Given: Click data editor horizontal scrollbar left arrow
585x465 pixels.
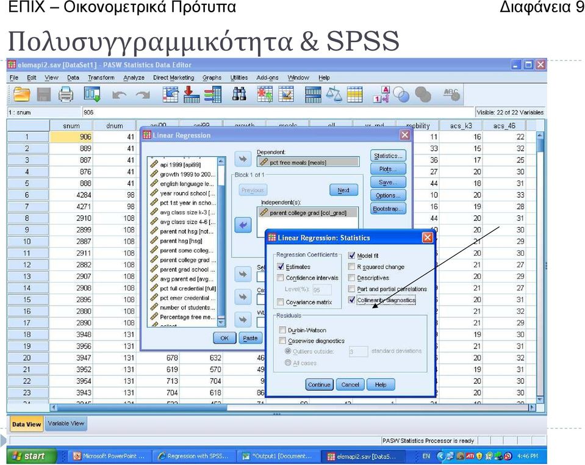Looking at the screenshot, I should (x=53, y=408).
